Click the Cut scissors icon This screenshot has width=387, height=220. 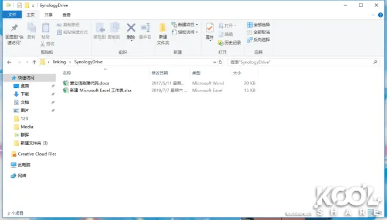[43, 44]
